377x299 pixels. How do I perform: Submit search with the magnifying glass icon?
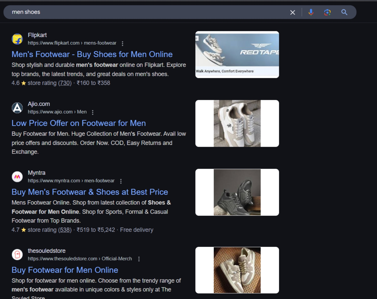pos(344,12)
